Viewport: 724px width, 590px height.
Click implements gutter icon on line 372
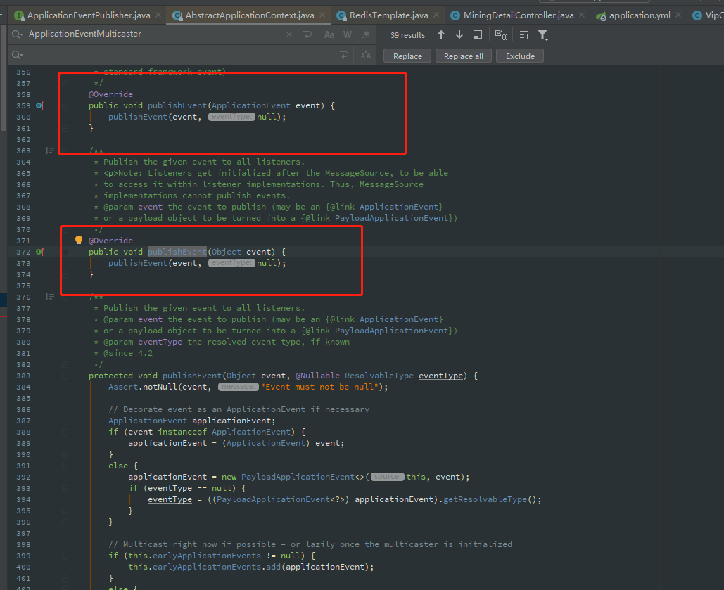tap(39, 252)
